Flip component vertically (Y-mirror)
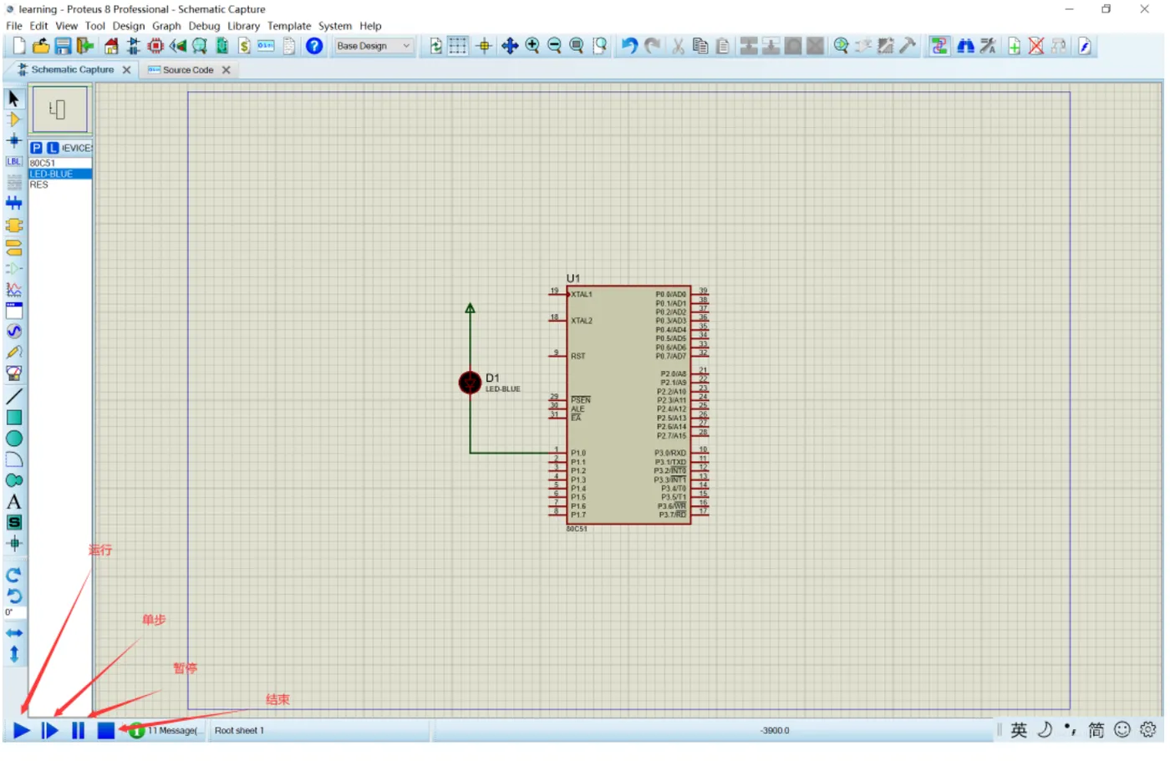The height and width of the screenshot is (761, 1170). tap(13, 655)
